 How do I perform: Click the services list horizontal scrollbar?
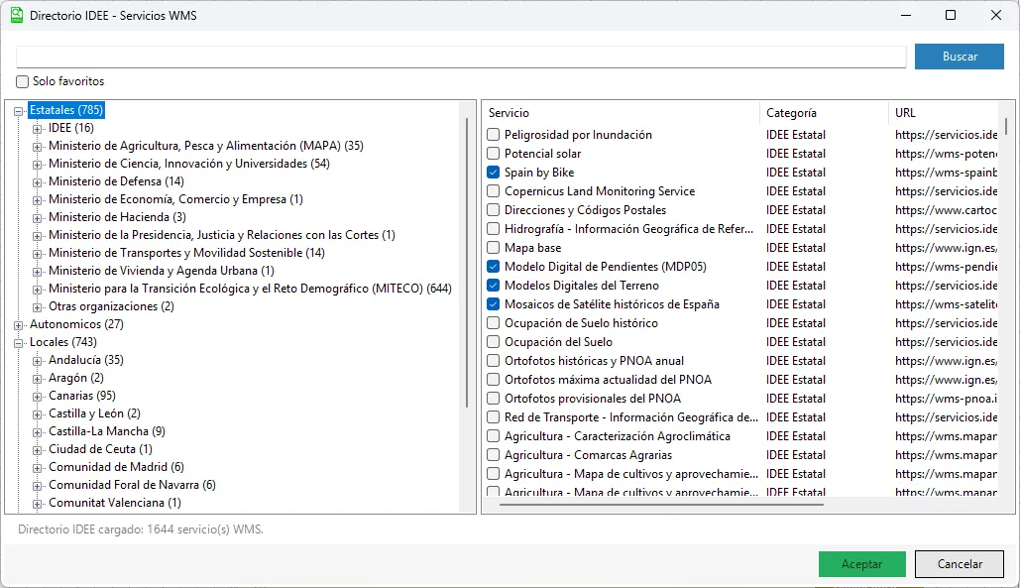(661, 504)
